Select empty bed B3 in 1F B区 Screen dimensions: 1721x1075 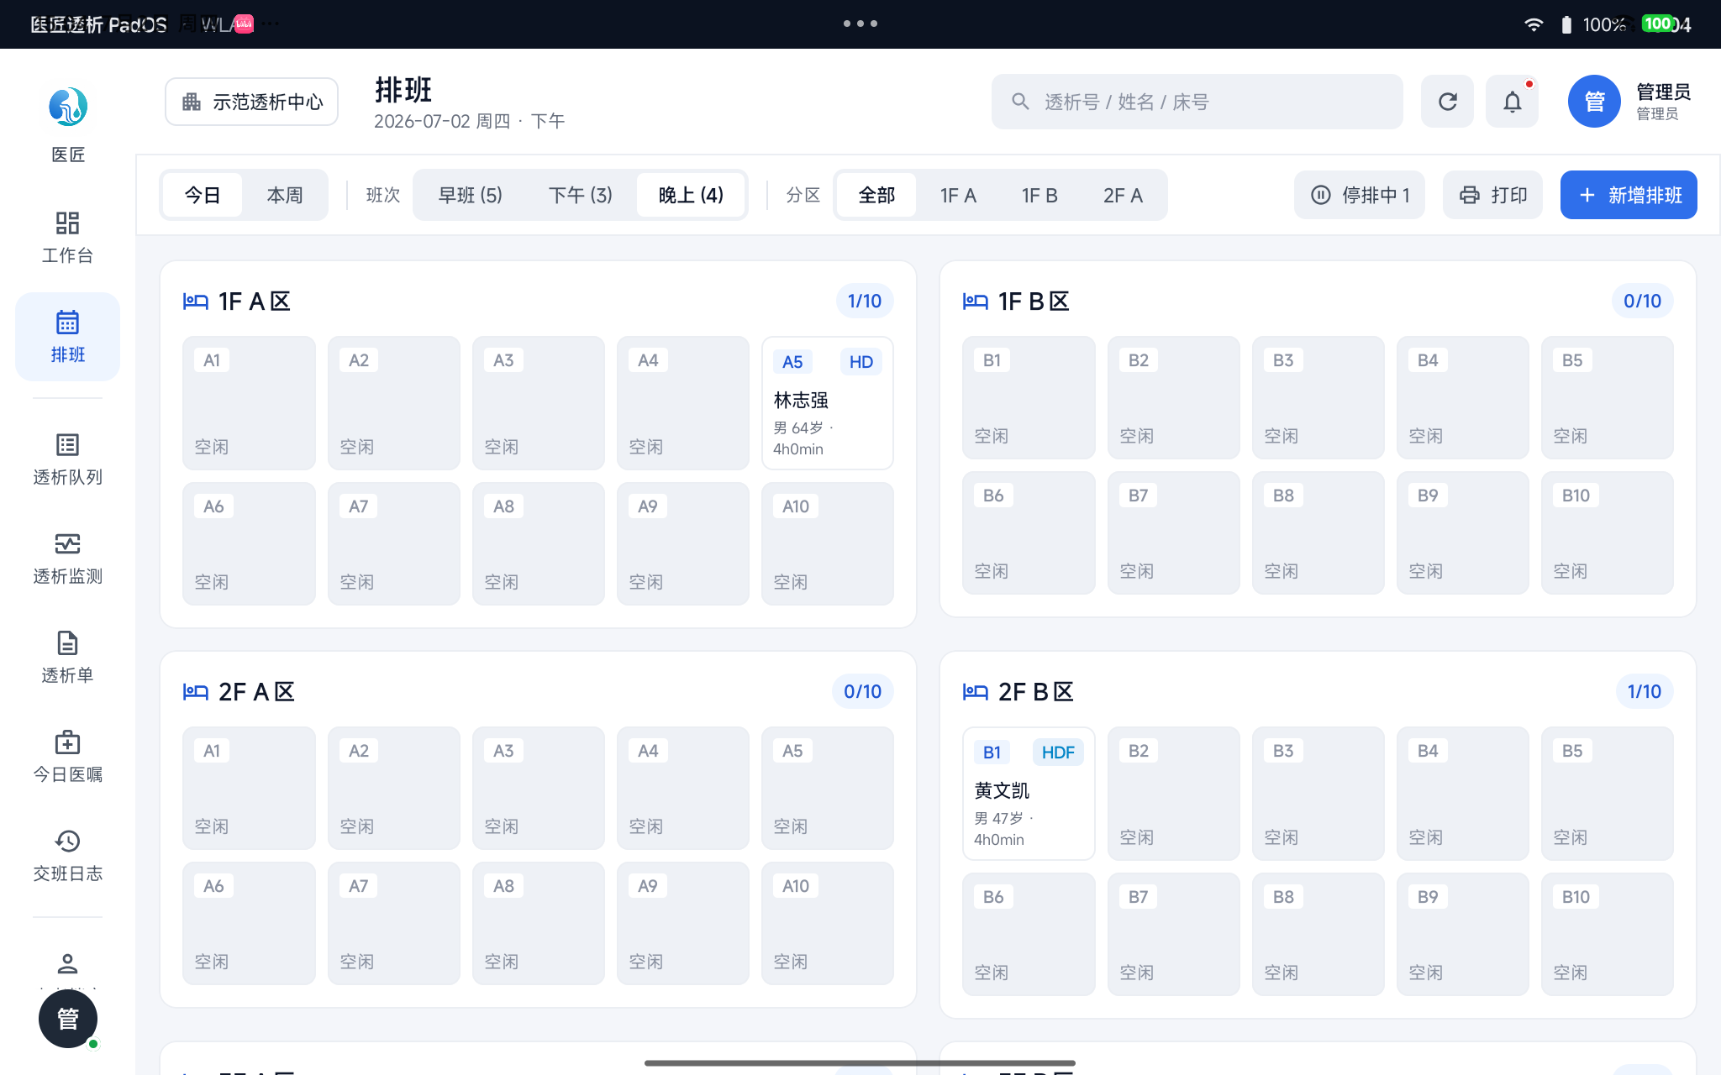point(1318,398)
